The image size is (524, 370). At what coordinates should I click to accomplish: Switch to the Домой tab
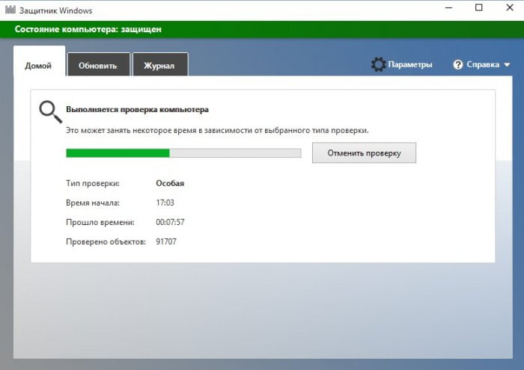(x=38, y=65)
